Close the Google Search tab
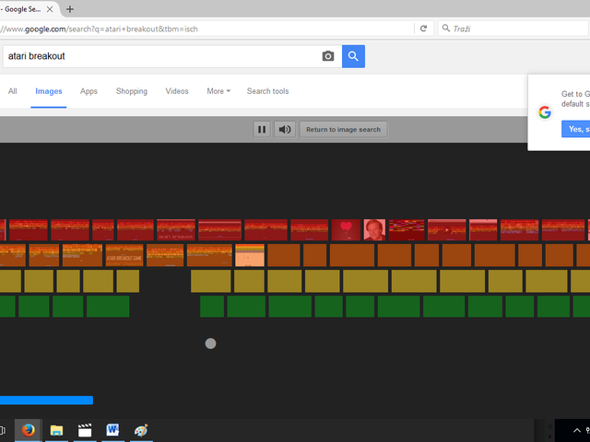The width and height of the screenshot is (590, 442). [50, 9]
